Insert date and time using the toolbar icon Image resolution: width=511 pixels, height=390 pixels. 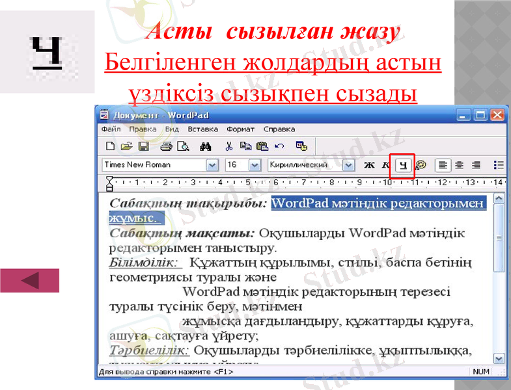(301, 146)
